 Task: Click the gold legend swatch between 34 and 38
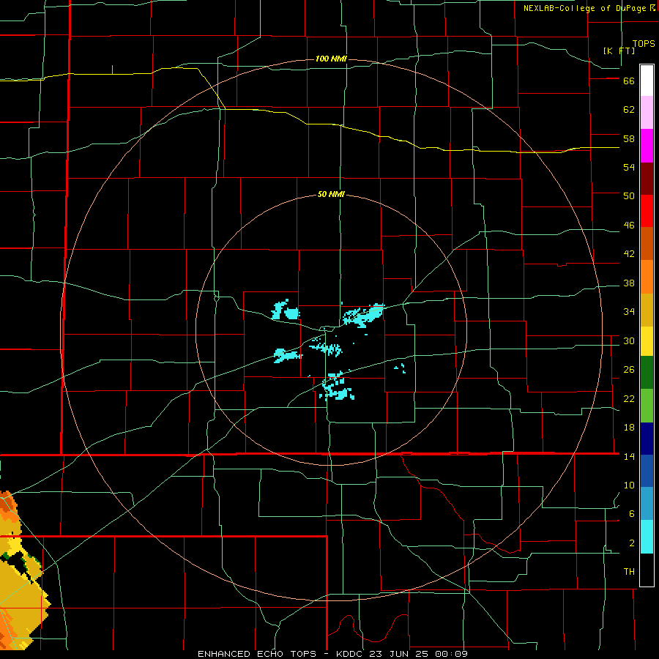click(x=647, y=310)
